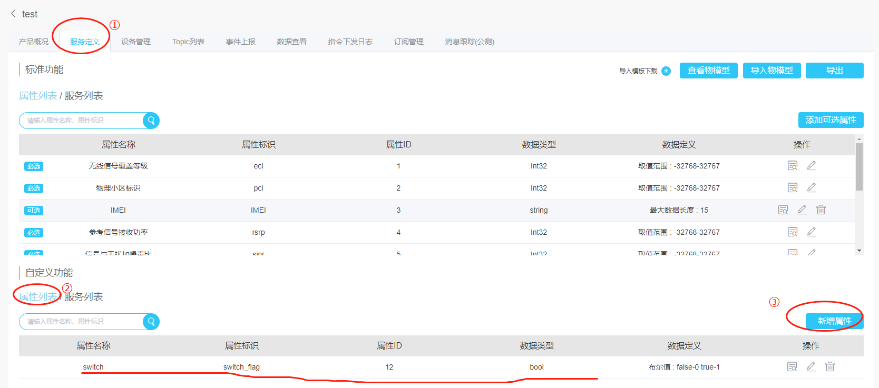Click the standard table's vertical scrollbar thumb
Viewport: 879px width, 388px height.
point(859,167)
